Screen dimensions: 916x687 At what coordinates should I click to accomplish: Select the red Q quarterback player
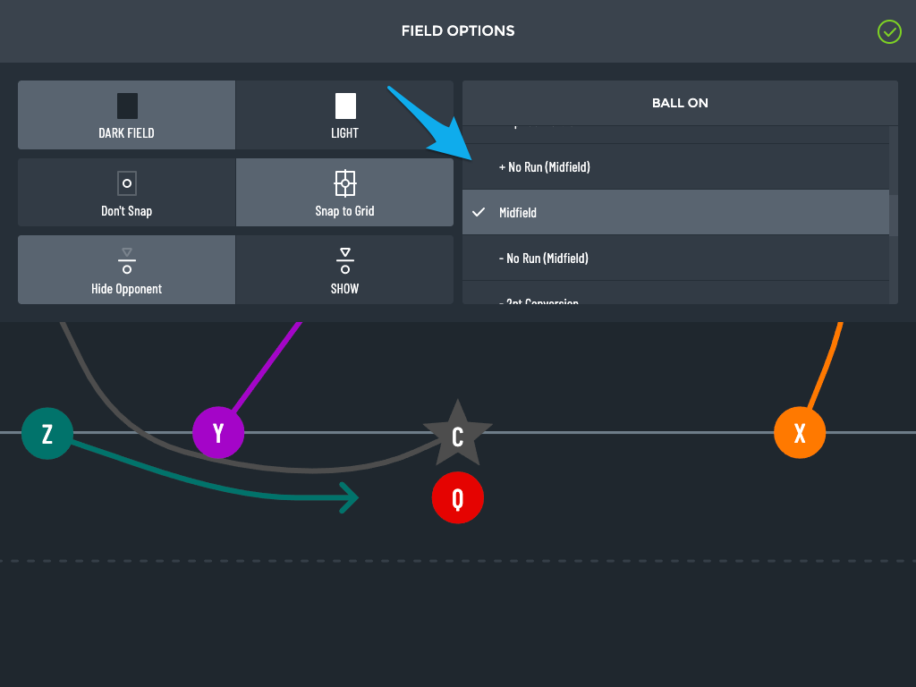coord(458,497)
